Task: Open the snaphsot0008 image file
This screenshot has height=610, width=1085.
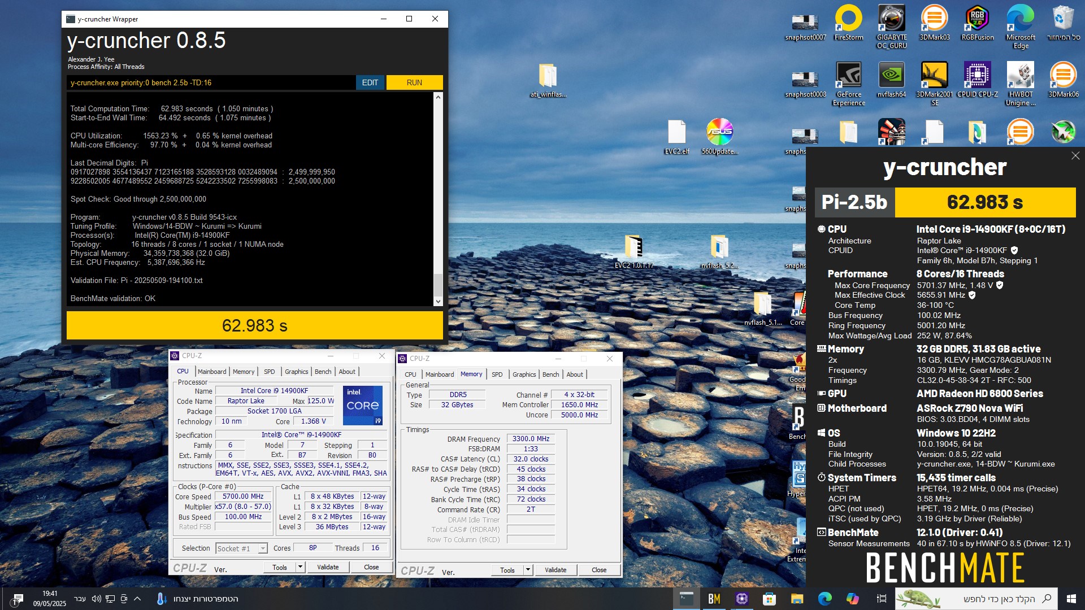Action: [x=805, y=84]
